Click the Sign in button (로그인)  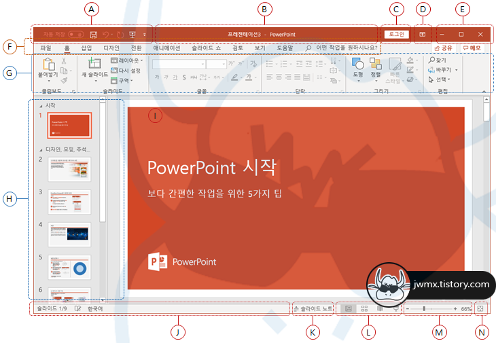click(x=397, y=34)
